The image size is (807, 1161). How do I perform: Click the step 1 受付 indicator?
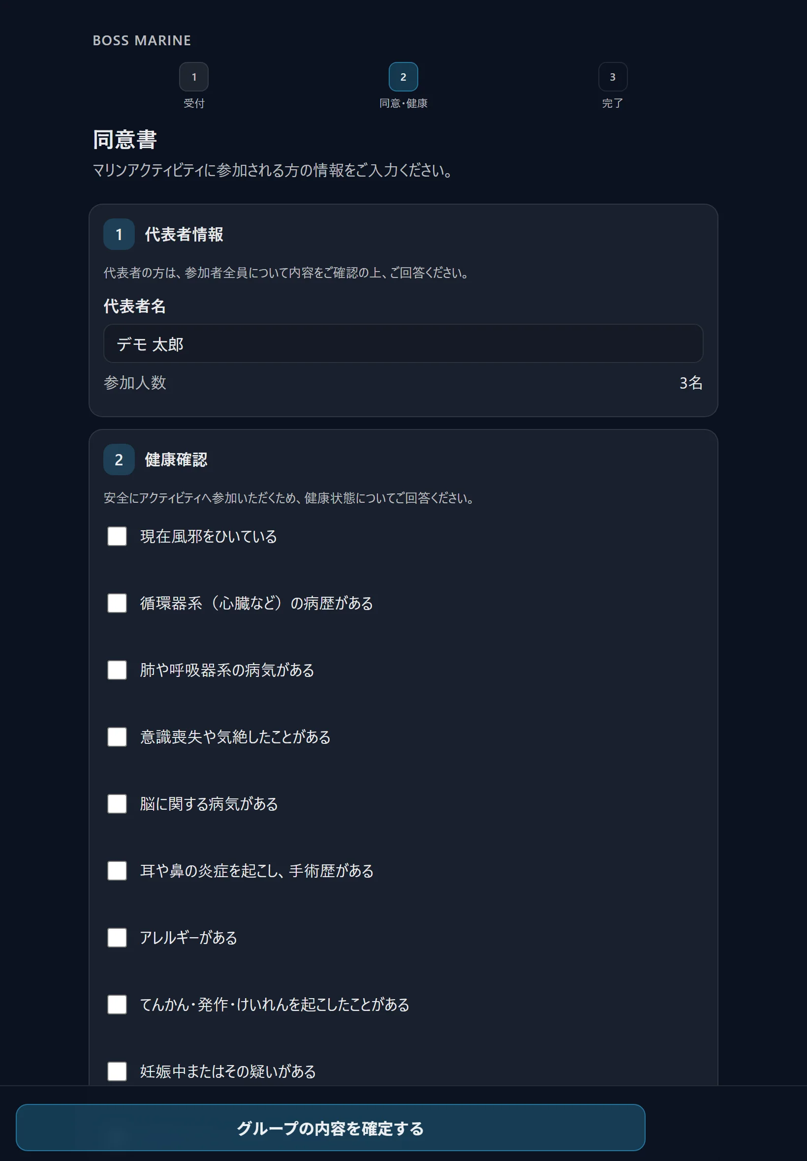click(194, 77)
